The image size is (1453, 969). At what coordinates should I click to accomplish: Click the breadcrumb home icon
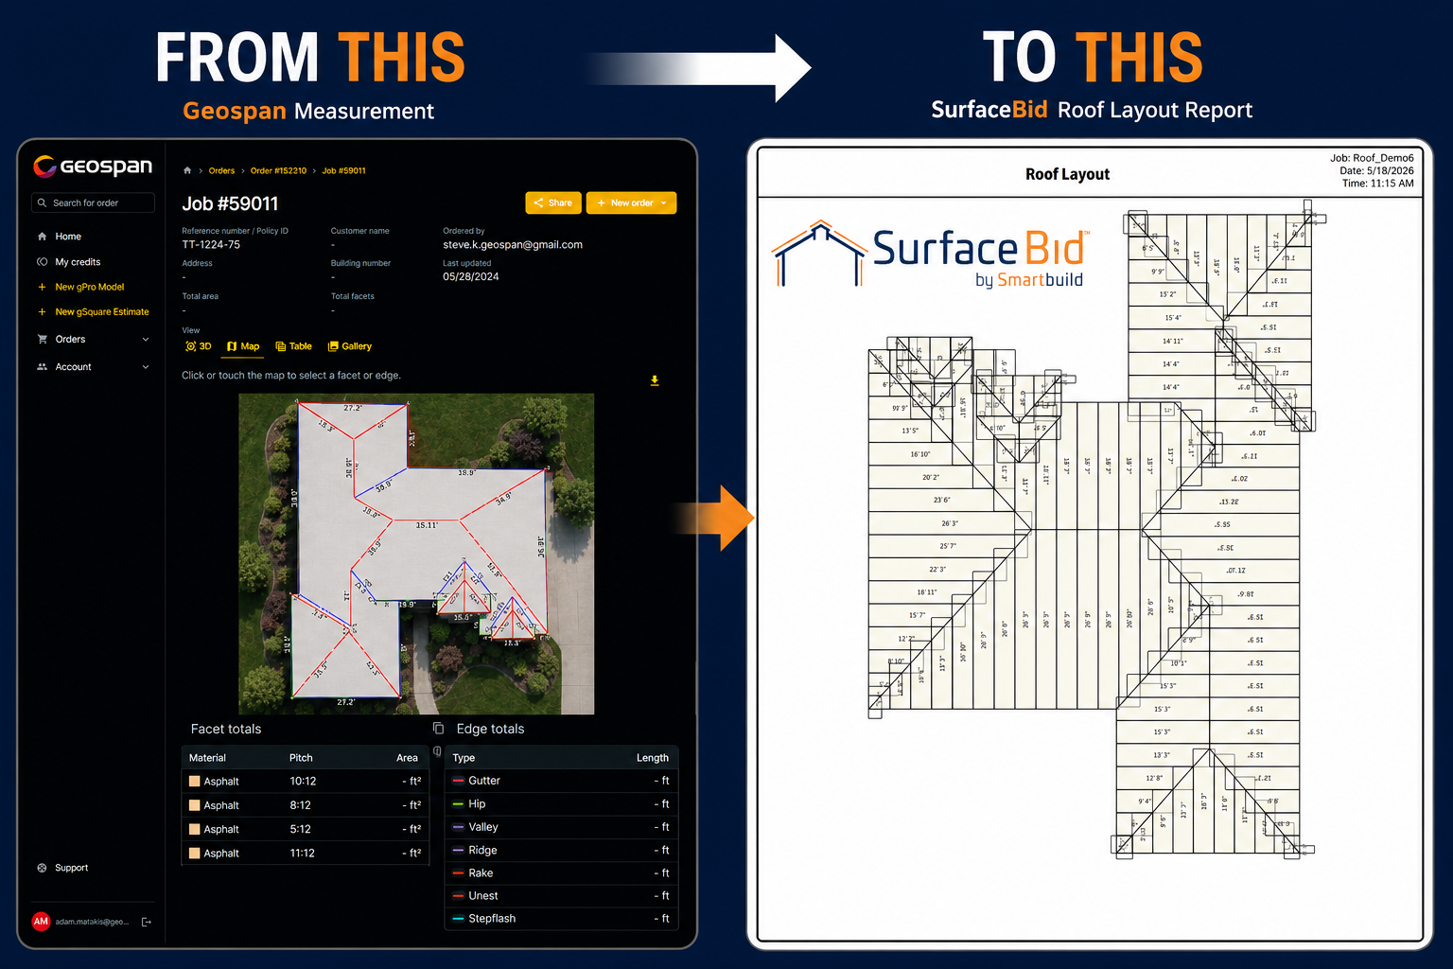187,171
